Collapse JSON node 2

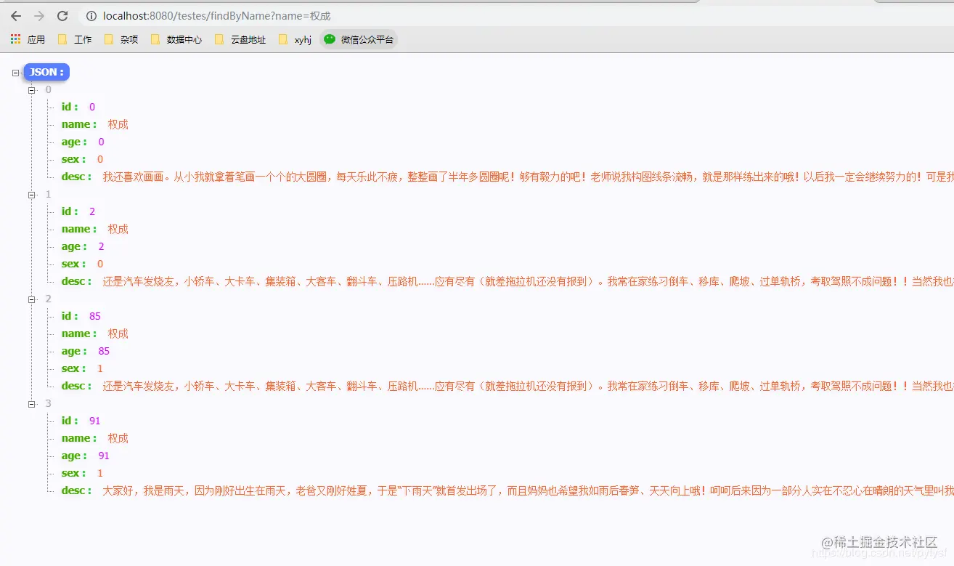pos(32,299)
